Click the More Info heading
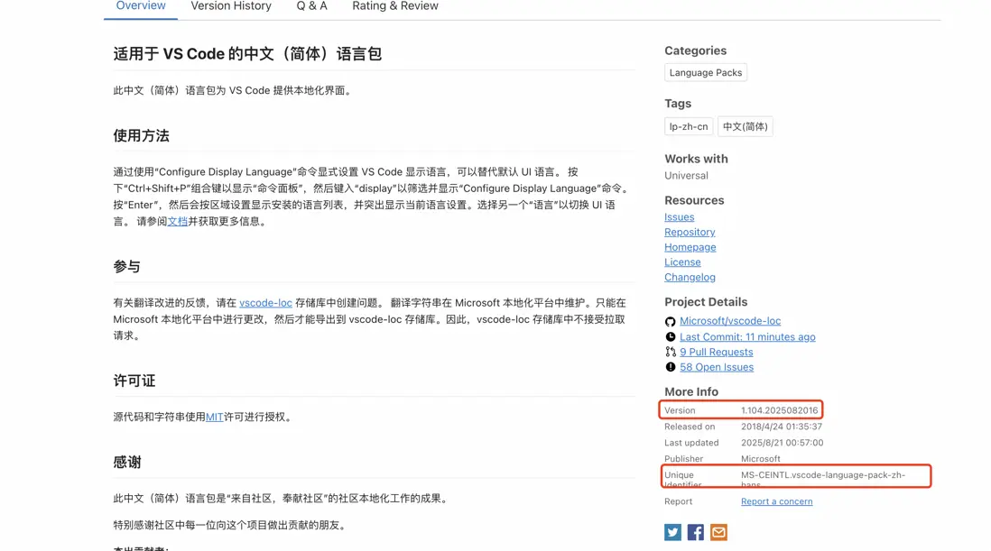Image resolution: width=991 pixels, height=551 pixels. (690, 392)
